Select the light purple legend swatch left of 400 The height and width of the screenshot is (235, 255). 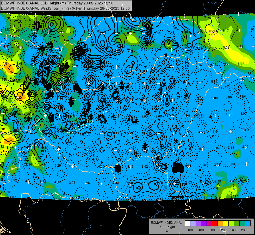[x=198, y=224]
